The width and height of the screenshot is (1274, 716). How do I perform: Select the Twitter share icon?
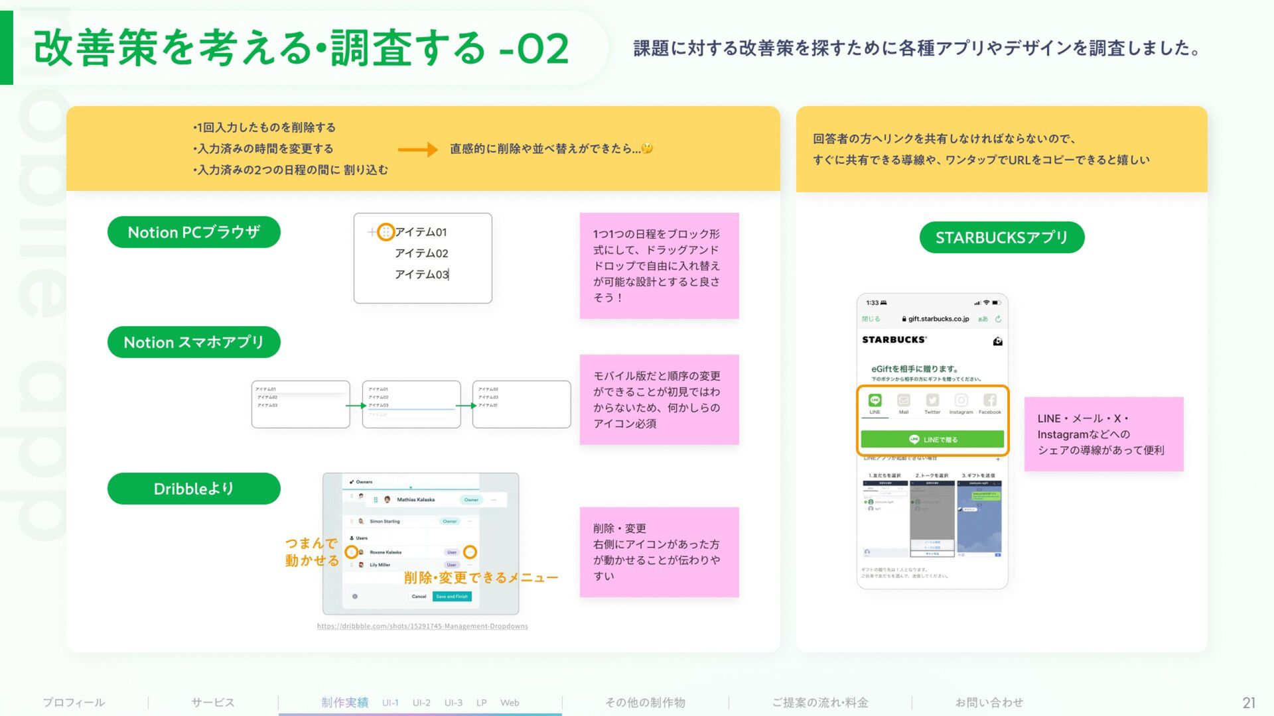[932, 400]
